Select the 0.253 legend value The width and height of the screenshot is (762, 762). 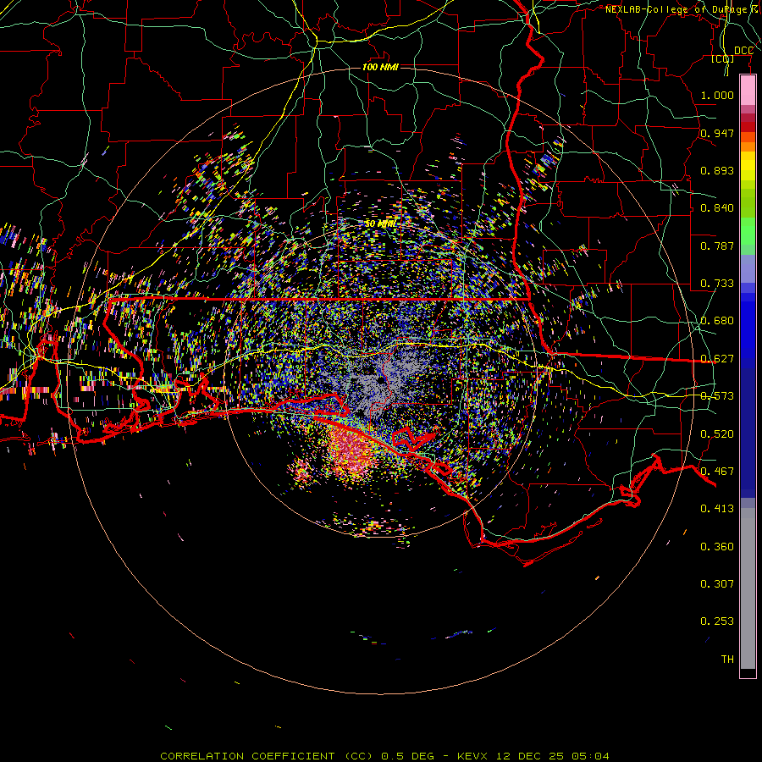717,621
